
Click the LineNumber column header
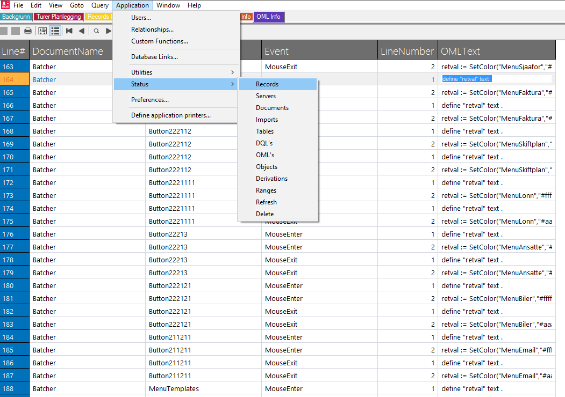pyautogui.click(x=407, y=51)
